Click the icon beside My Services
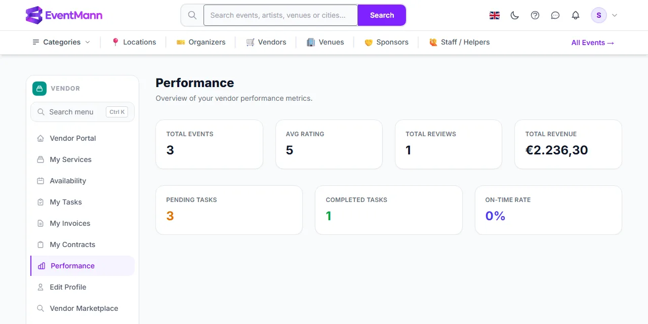 (40, 159)
